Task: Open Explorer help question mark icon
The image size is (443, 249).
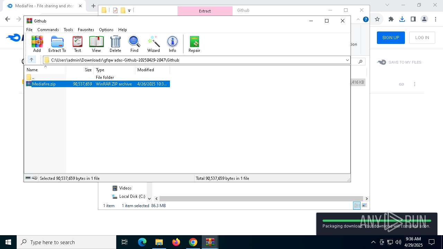Action: (366, 19)
